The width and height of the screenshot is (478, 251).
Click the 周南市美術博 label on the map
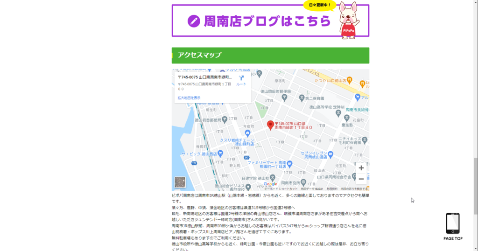(x=357, y=110)
